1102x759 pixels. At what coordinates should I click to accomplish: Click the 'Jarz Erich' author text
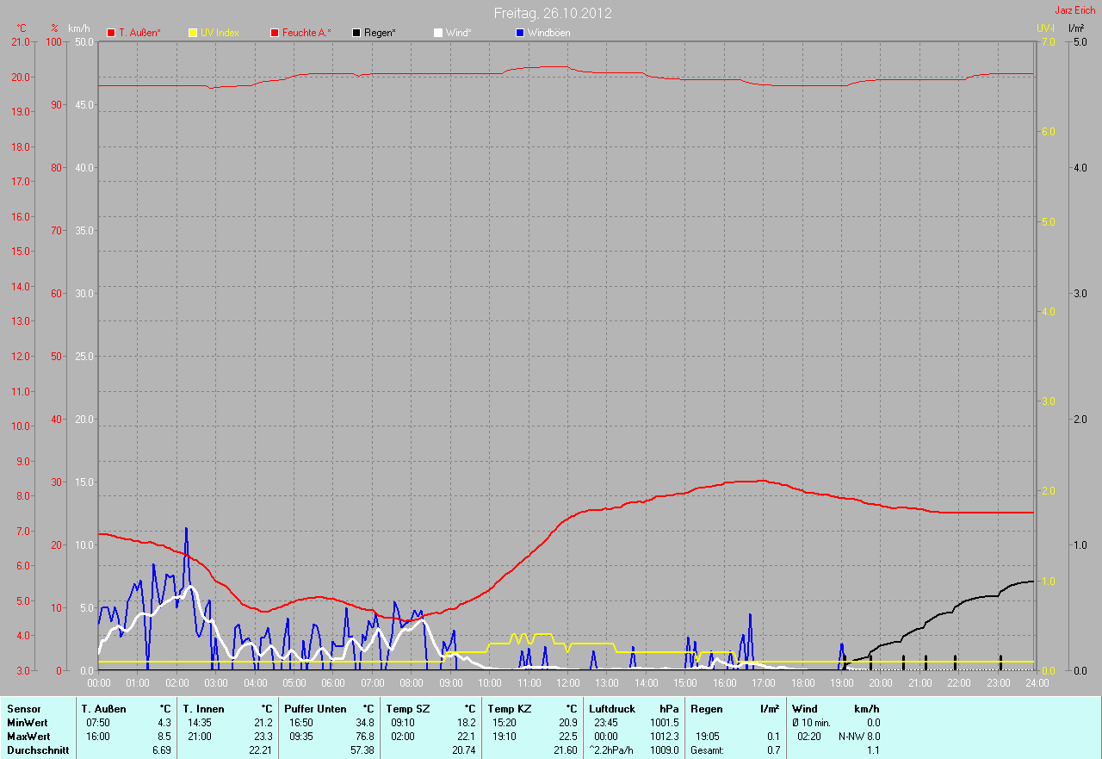coord(1075,10)
